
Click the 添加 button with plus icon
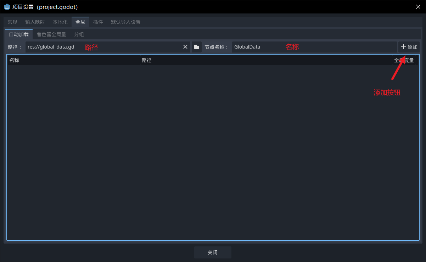[409, 47]
